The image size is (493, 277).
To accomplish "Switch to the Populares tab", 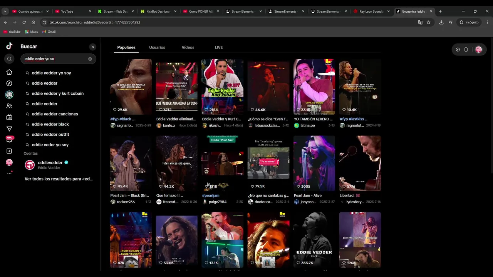I will tap(126, 47).
